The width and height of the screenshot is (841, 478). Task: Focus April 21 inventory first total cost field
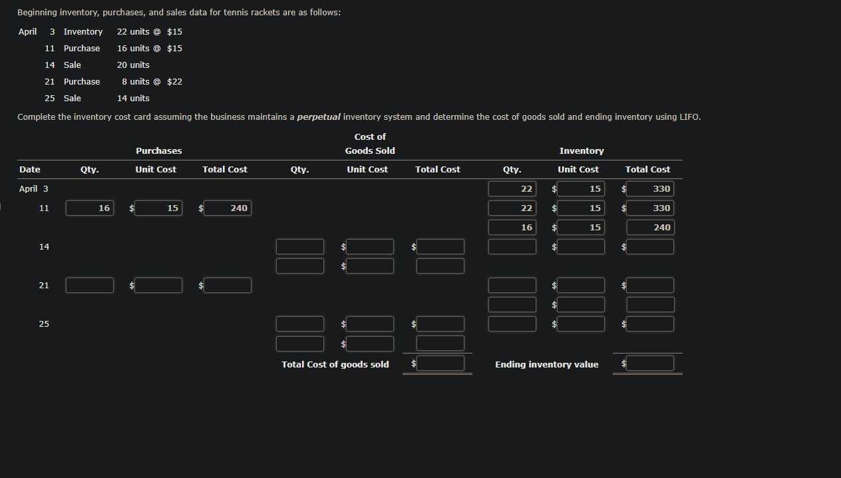650,286
